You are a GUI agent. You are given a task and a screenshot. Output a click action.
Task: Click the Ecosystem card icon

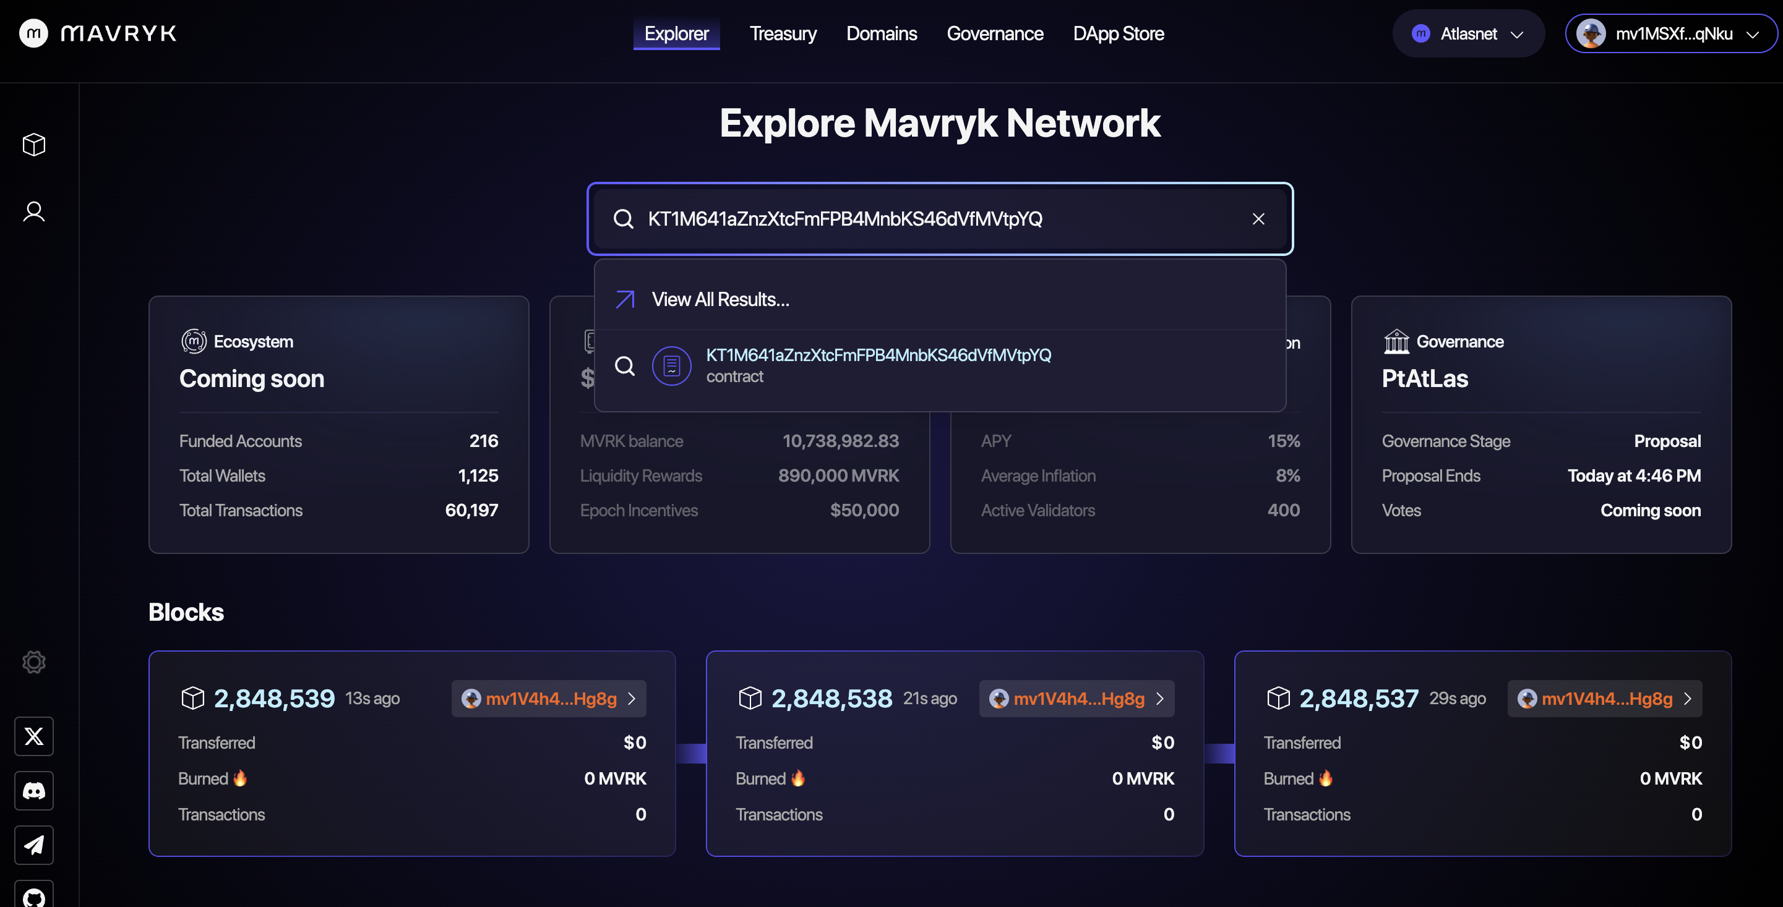[194, 342]
